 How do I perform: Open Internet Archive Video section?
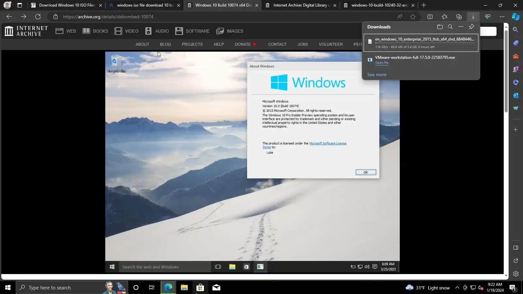(126, 31)
